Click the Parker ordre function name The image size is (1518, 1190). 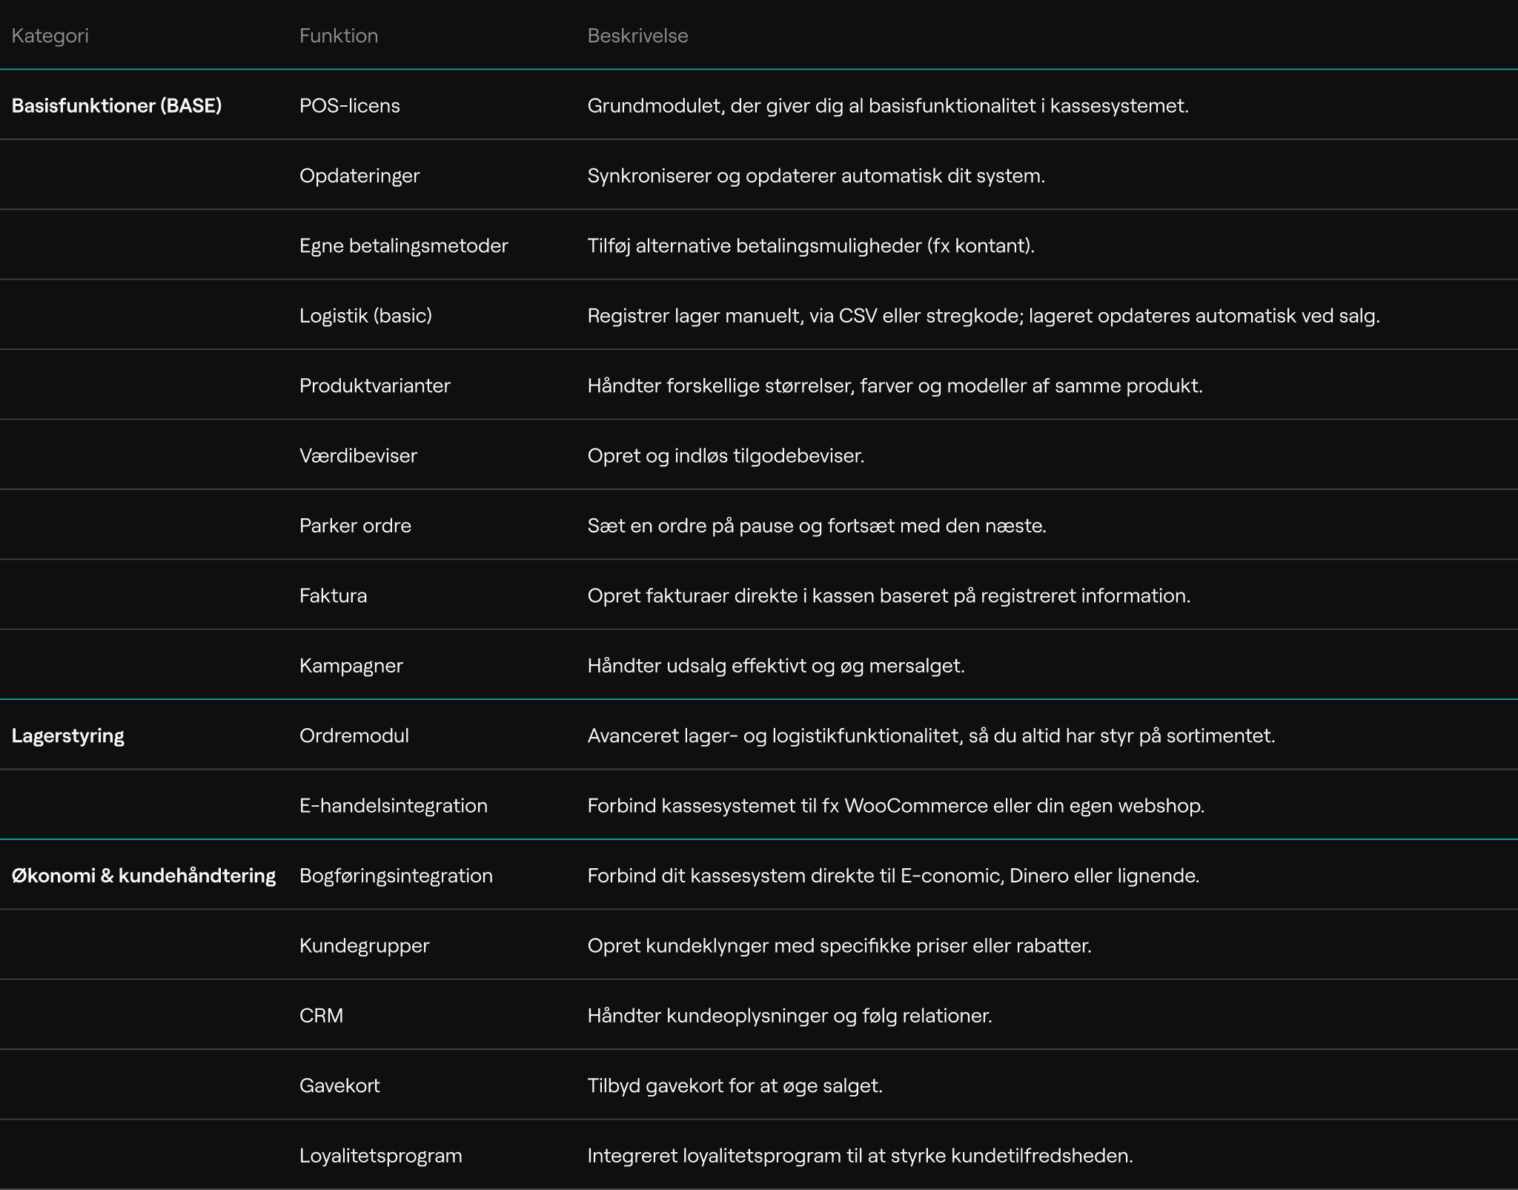point(355,526)
